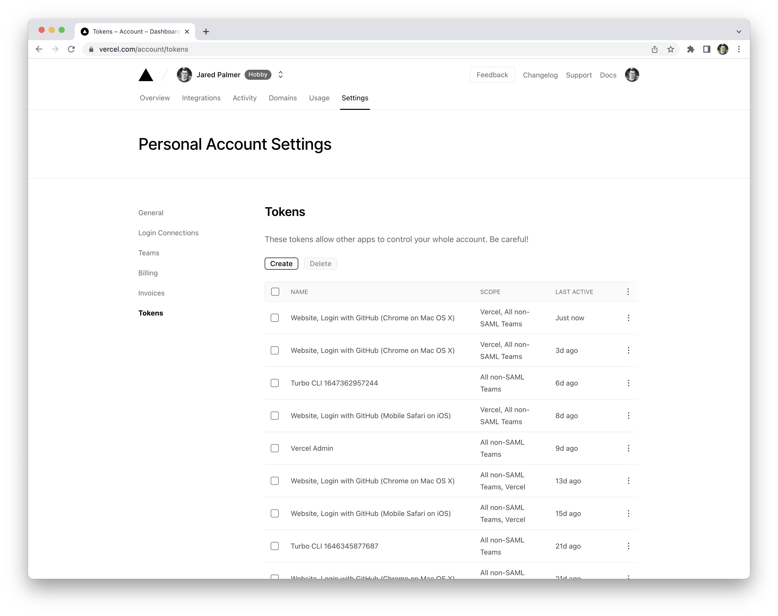Open the Docs link
The height and width of the screenshot is (616, 778).
(608, 75)
